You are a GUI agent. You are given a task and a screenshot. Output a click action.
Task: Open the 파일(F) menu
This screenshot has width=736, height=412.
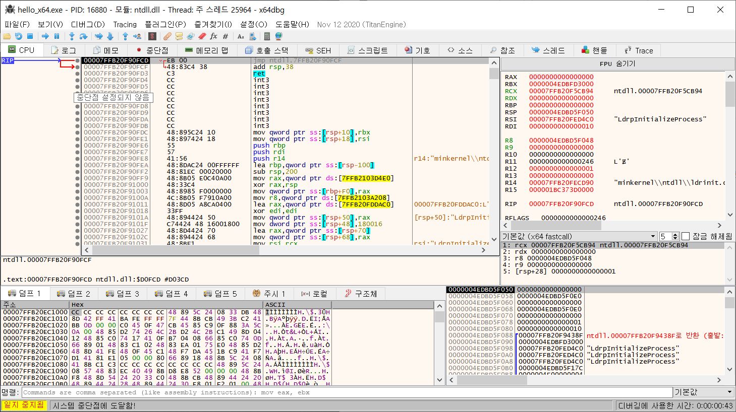(17, 24)
